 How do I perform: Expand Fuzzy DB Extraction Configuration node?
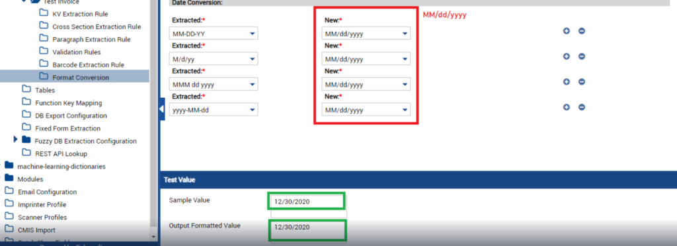click(x=16, y=140)
